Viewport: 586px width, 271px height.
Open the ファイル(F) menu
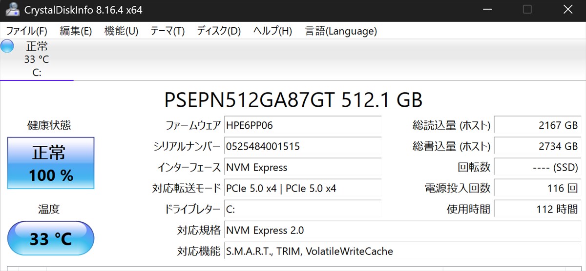[x=26, y=31]
